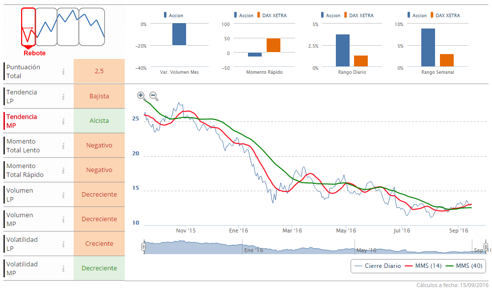This screenshot has height=290, width=492.
Task: View info icon for Volumen LP
Action: point(63,195)
